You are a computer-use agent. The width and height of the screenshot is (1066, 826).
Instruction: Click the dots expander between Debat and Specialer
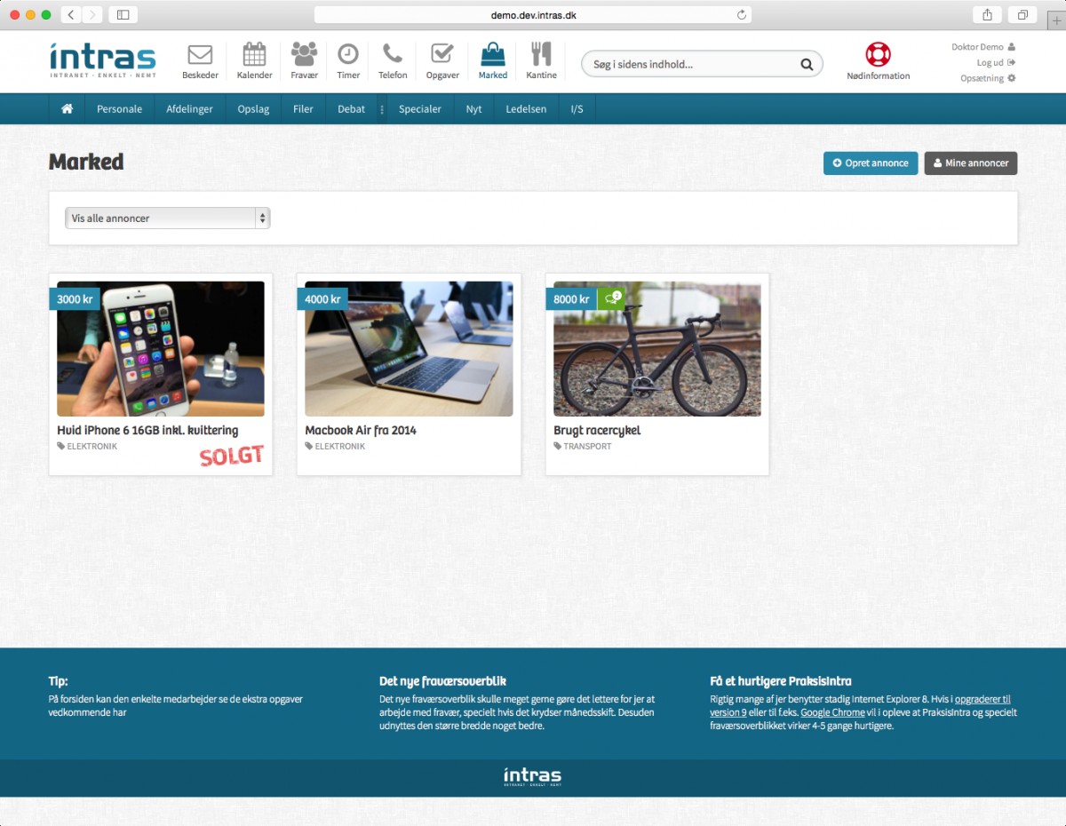[x=381, y=108]
